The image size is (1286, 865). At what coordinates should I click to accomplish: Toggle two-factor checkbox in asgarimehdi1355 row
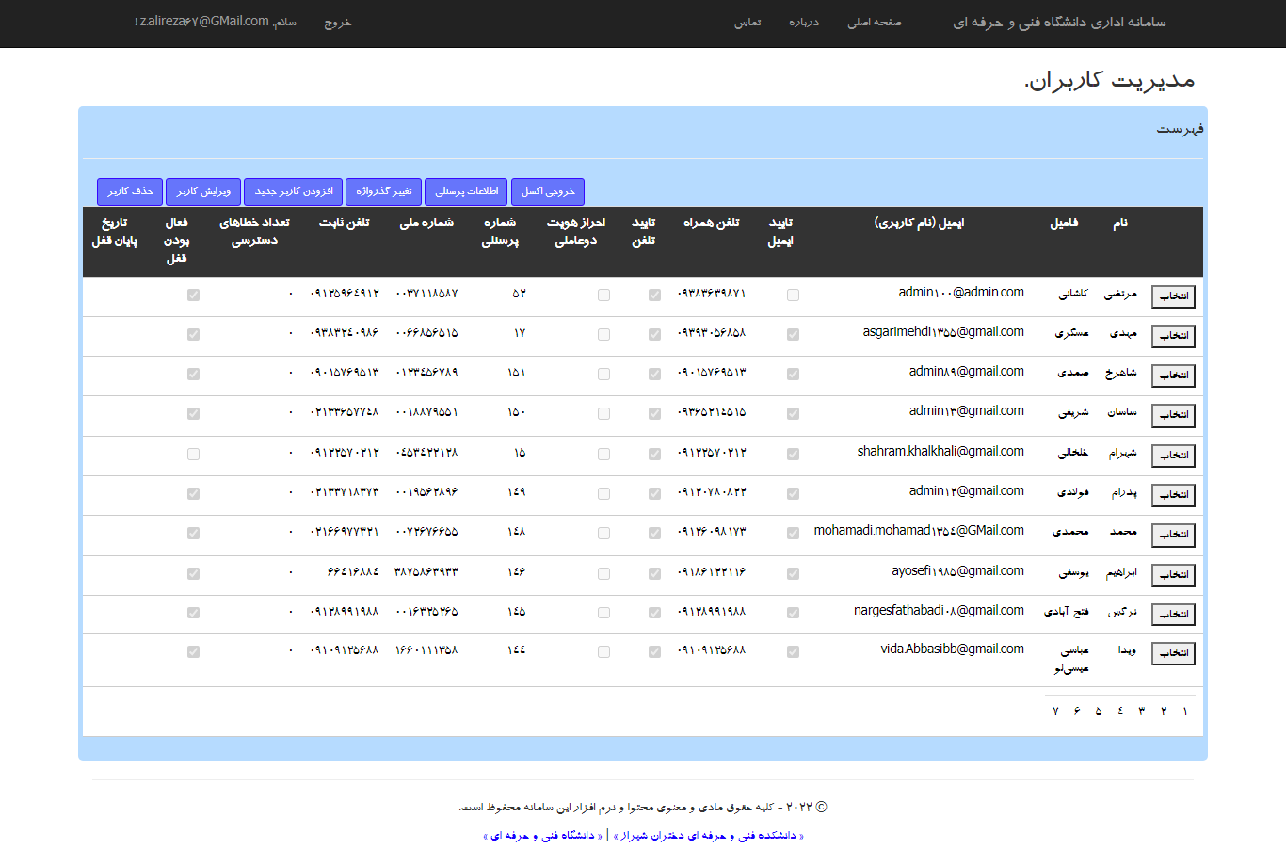tap(603, 335)
